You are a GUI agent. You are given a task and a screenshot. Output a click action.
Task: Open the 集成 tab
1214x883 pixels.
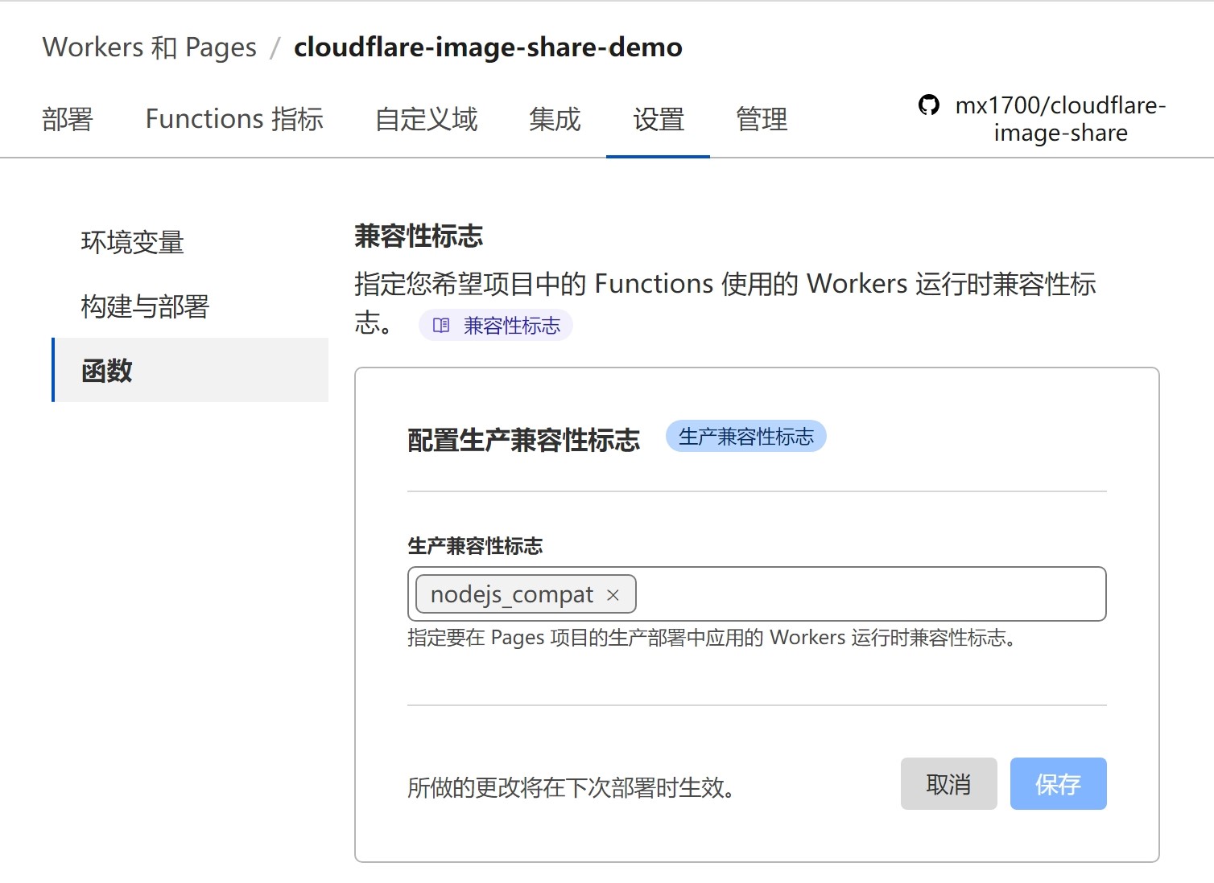(553, 119)
